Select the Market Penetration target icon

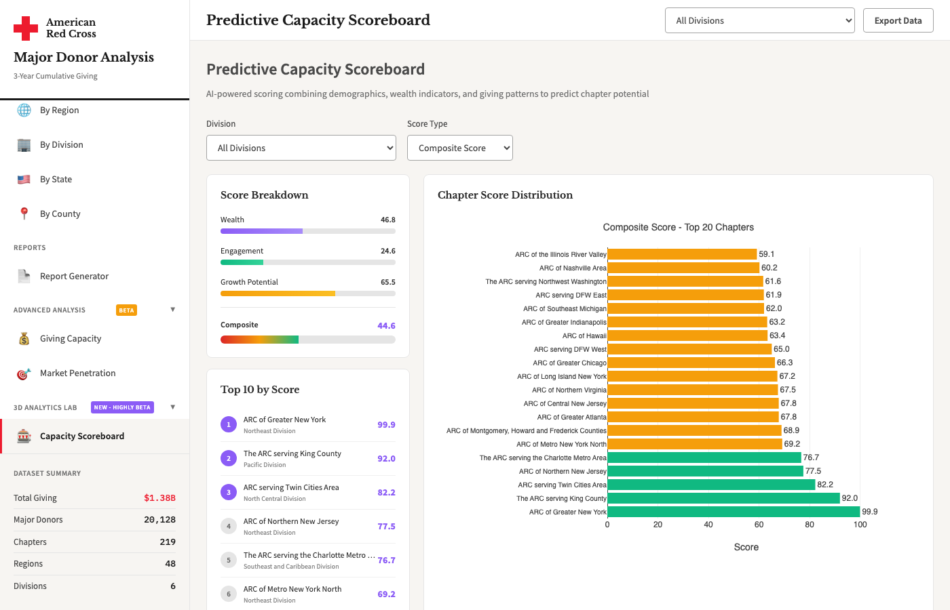pos(24,373)
